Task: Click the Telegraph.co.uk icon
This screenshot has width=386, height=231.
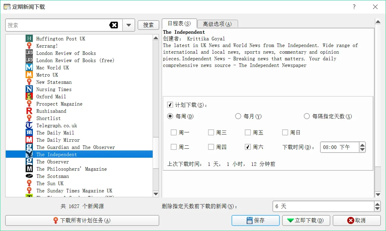Action: [29, 125]
